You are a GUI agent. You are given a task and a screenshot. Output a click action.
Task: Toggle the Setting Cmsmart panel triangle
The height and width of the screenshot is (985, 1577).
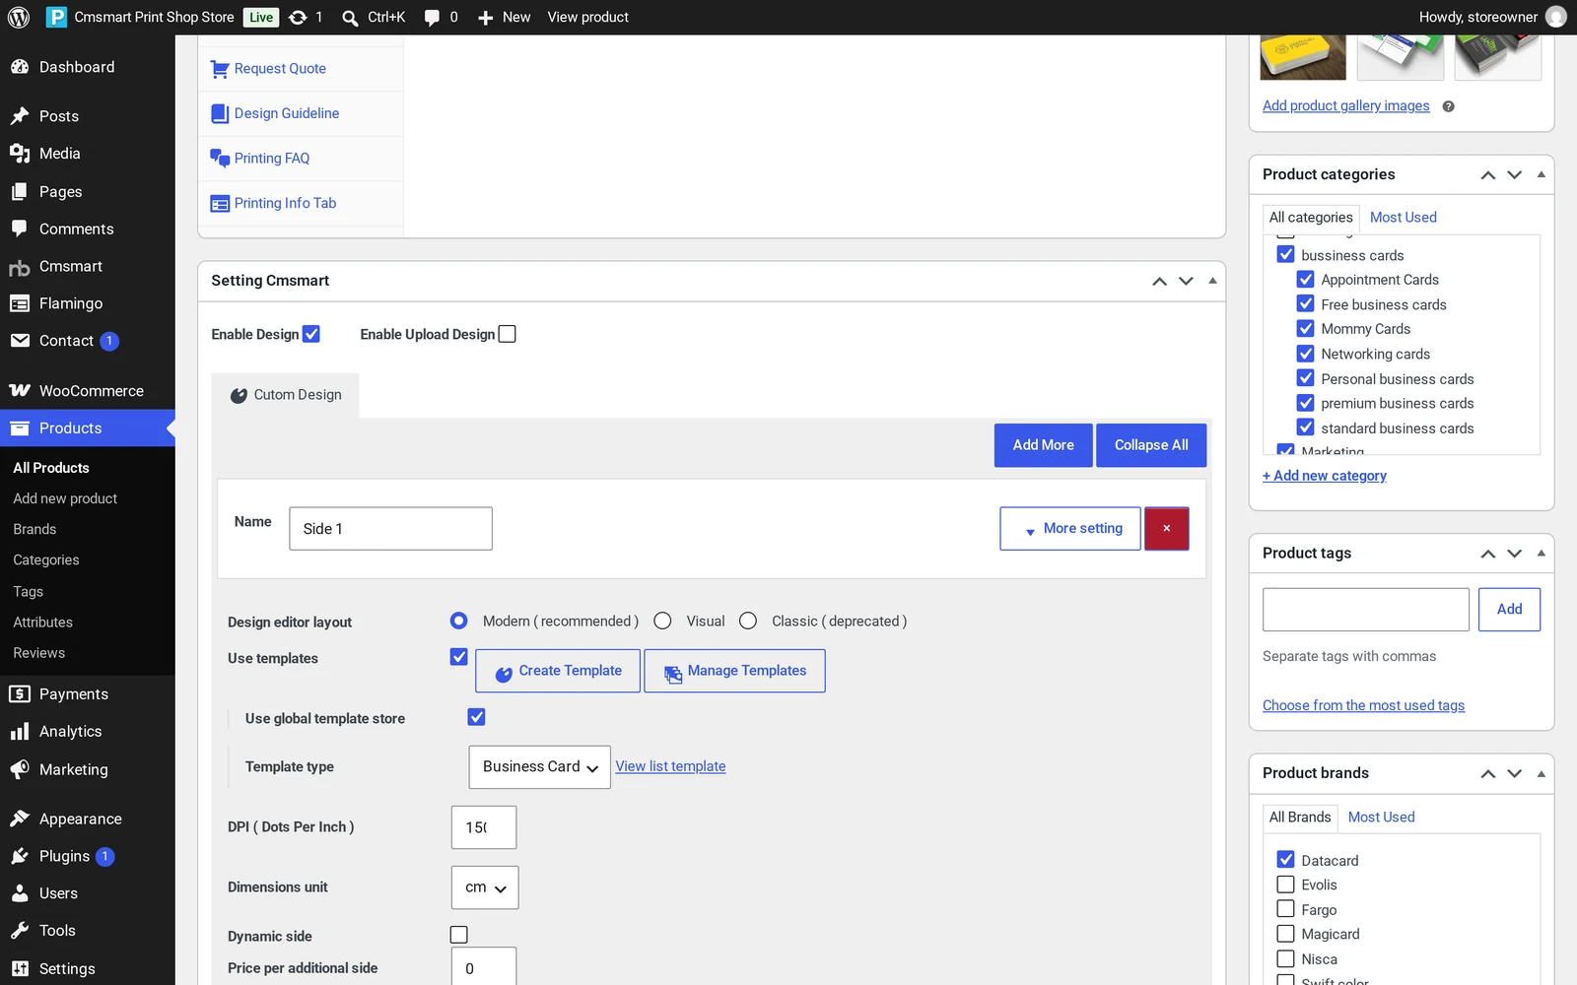1212,281
